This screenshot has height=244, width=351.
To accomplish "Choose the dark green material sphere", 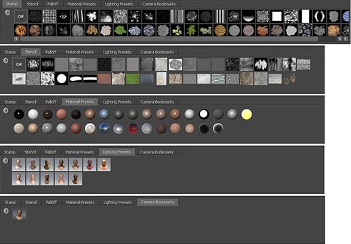I will (133, 114).
